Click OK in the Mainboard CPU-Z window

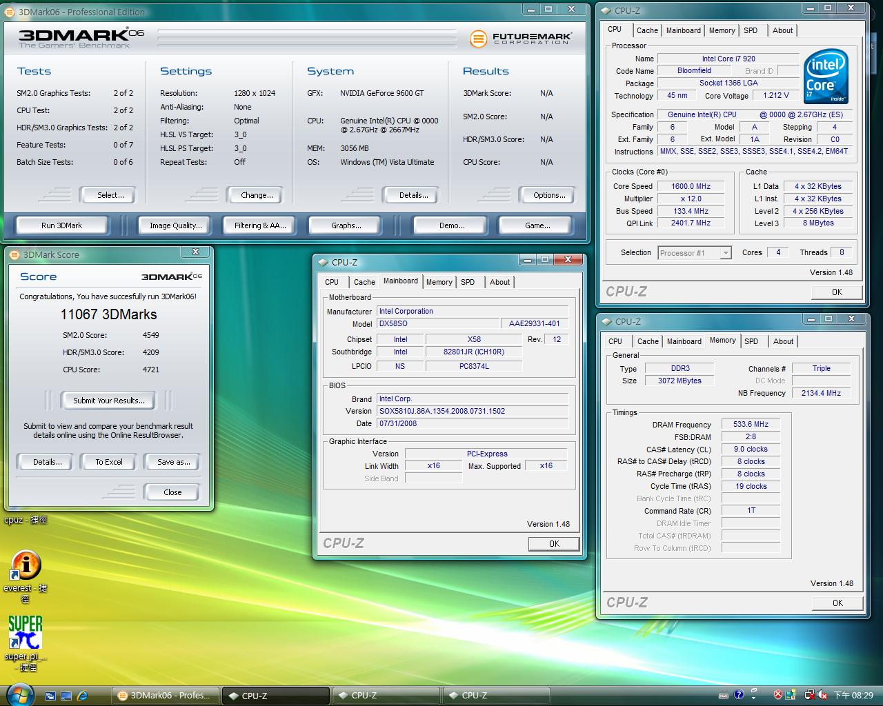tap(554, 544)
